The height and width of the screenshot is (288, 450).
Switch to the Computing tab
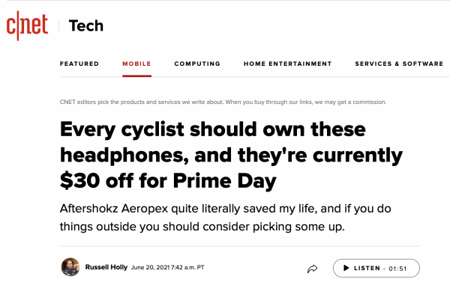point(197,64)
